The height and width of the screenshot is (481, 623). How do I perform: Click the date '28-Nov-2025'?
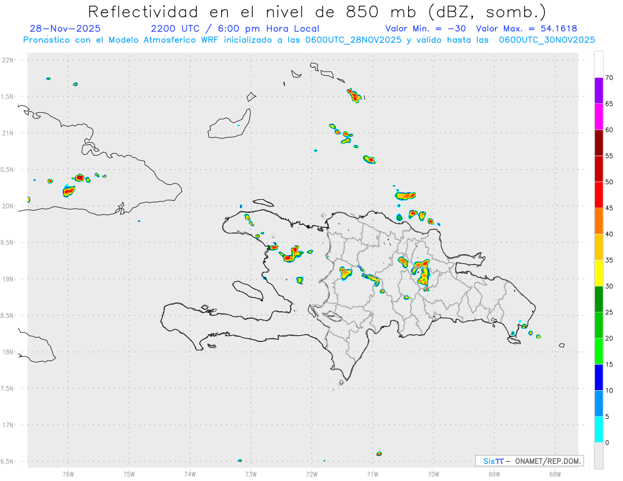pos(65,29)
